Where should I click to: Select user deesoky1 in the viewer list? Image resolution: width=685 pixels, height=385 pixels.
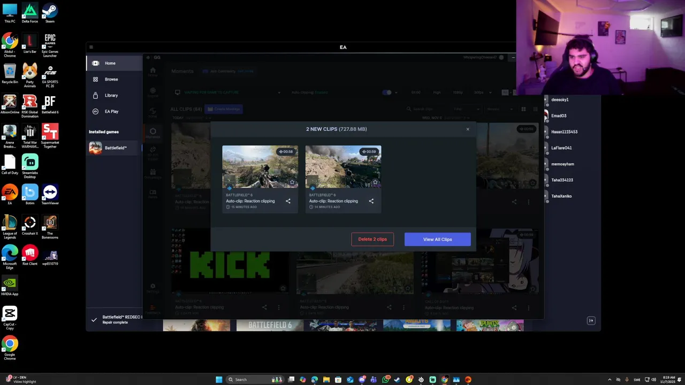click(x=560, y=99)
